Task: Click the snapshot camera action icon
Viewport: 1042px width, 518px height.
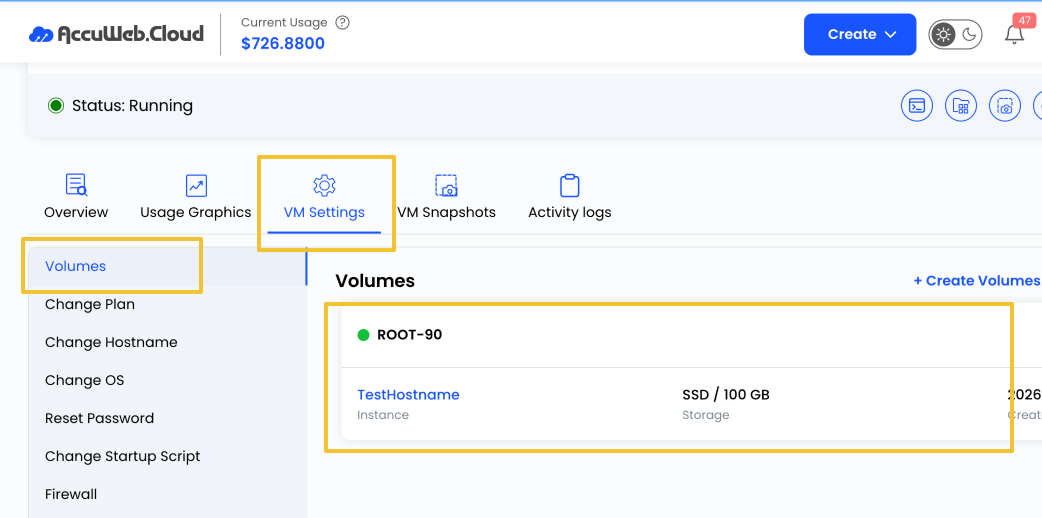Action: [x=1005, y=106]
